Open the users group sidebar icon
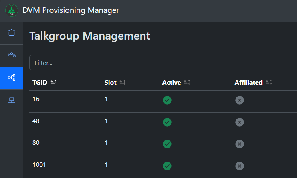The image size is (297, 178). [x=12, y=55]
